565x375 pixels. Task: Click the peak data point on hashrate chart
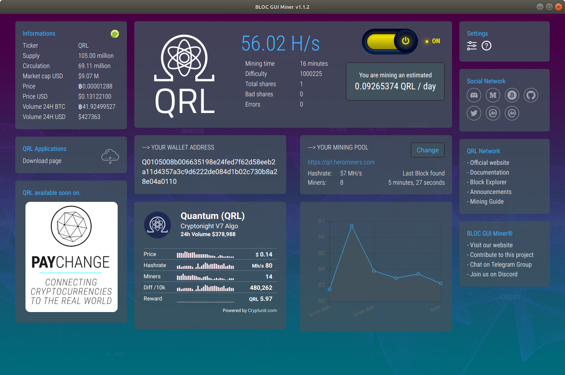coord(352,225)
